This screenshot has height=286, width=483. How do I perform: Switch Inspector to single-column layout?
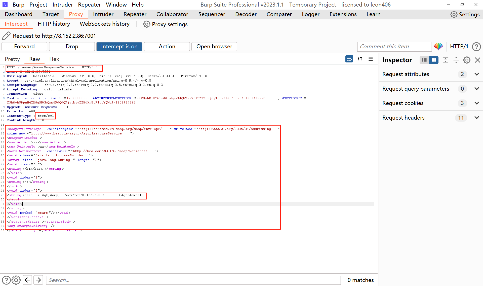click(424, 60)
